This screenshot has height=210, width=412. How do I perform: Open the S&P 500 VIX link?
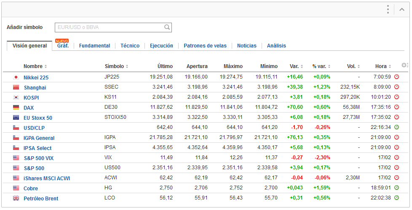39,158
